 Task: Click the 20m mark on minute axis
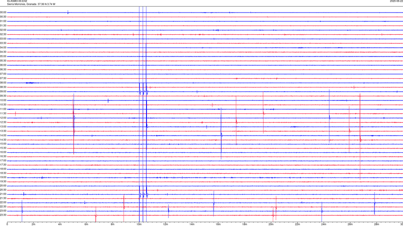coord(271,224)
